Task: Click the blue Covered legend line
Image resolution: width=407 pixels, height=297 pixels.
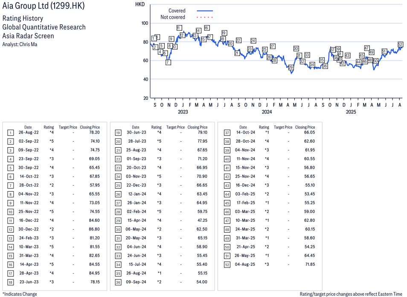Action: pos(205,11)
